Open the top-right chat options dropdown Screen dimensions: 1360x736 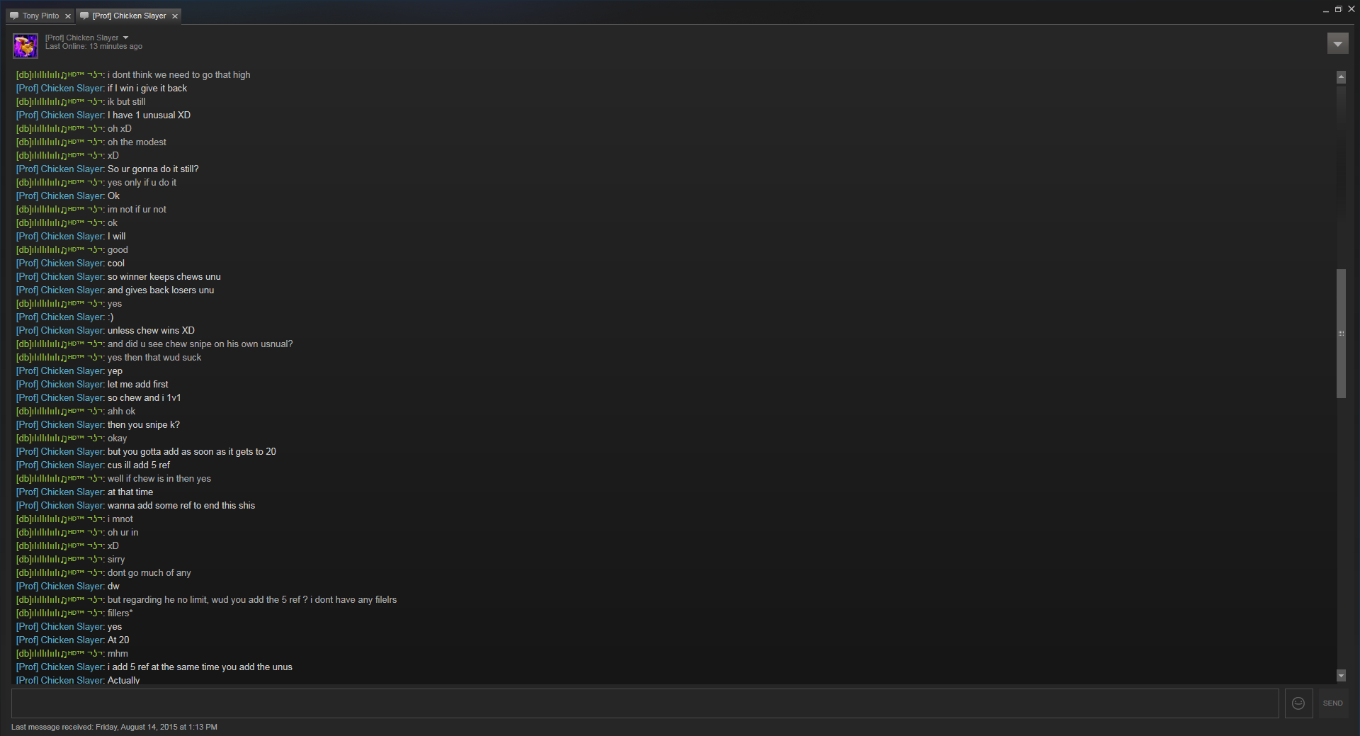[1337, 44]
